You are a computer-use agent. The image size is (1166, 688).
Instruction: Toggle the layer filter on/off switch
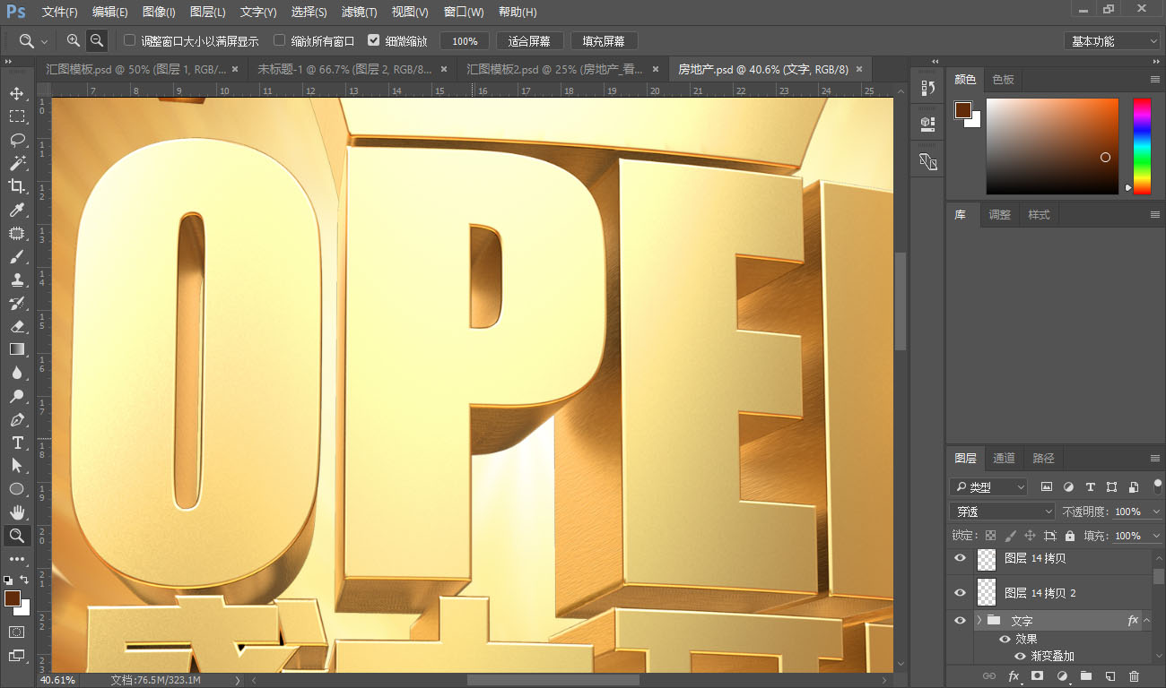(x=1157, y=486)
